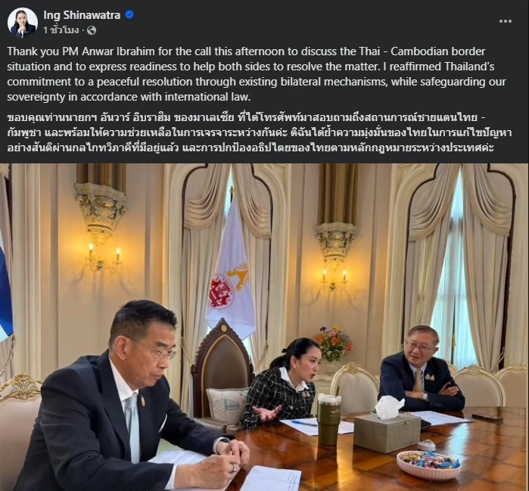Image resolution: width=529 pixels, height=491 pixels.
Task: Click the "1 ชั่วโมง" post timestamp
Action: [x=61, y=30]
